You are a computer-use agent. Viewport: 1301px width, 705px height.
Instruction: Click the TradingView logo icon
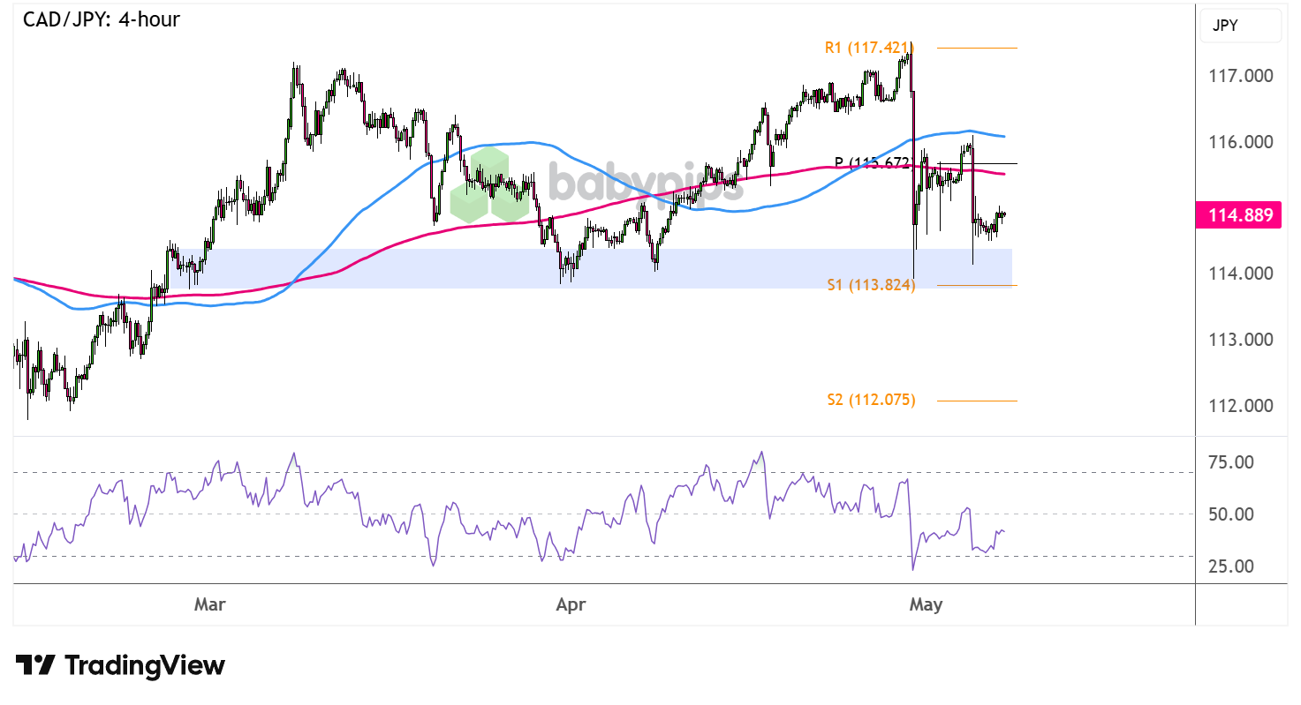pos(36,665)
